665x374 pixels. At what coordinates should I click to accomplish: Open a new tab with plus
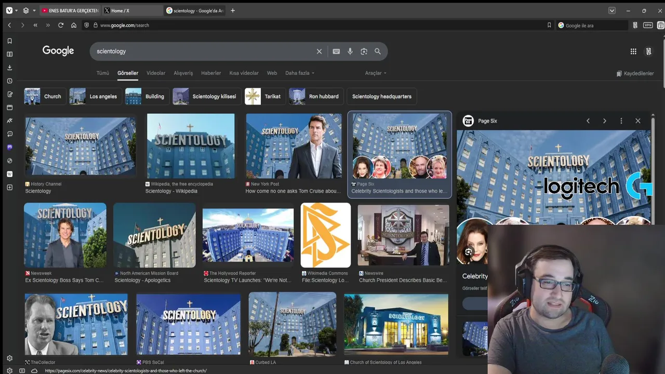(232, 10)
